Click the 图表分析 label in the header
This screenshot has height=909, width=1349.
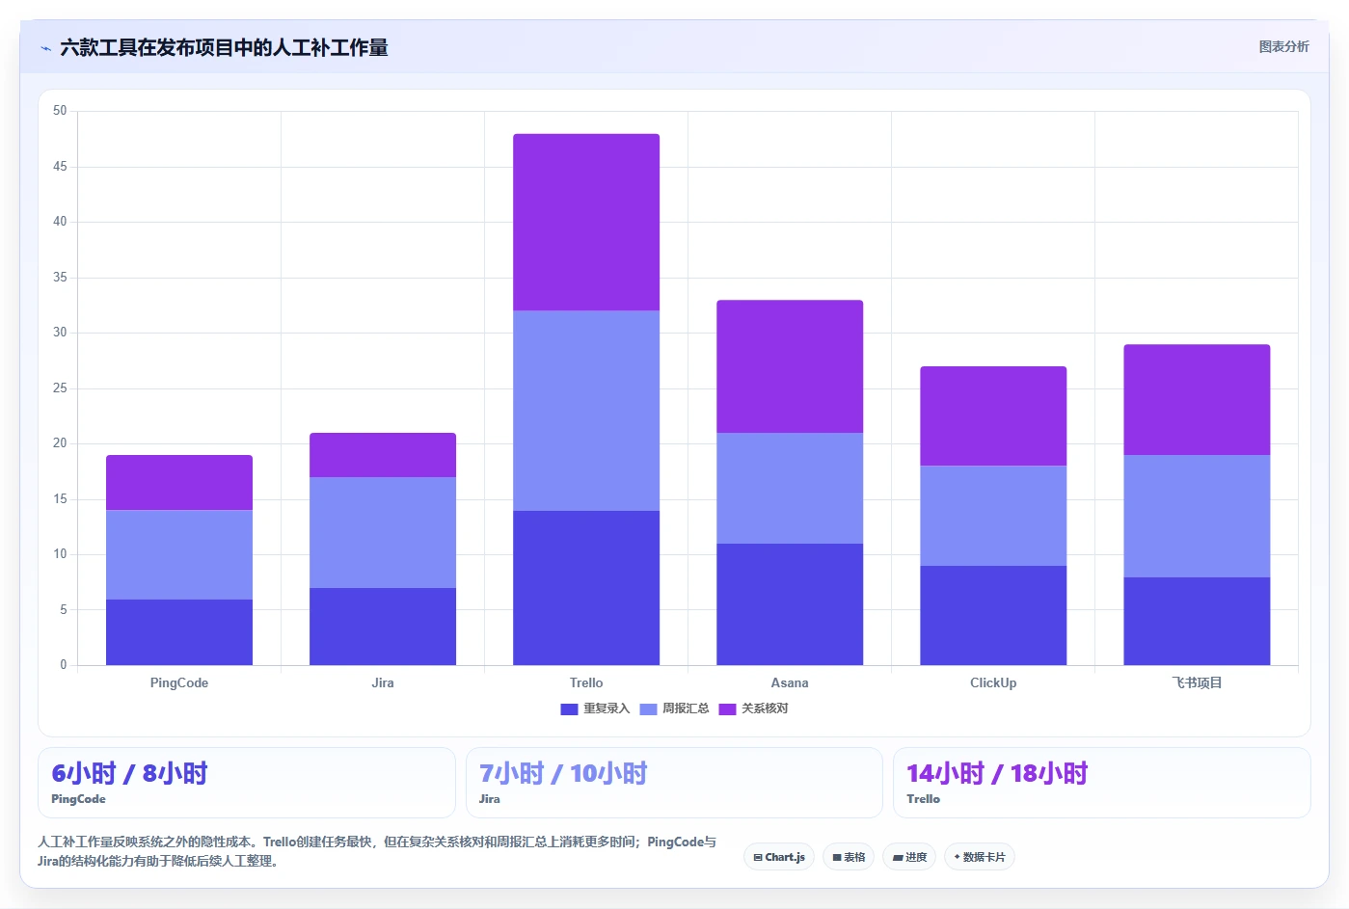click(1284, 46)
